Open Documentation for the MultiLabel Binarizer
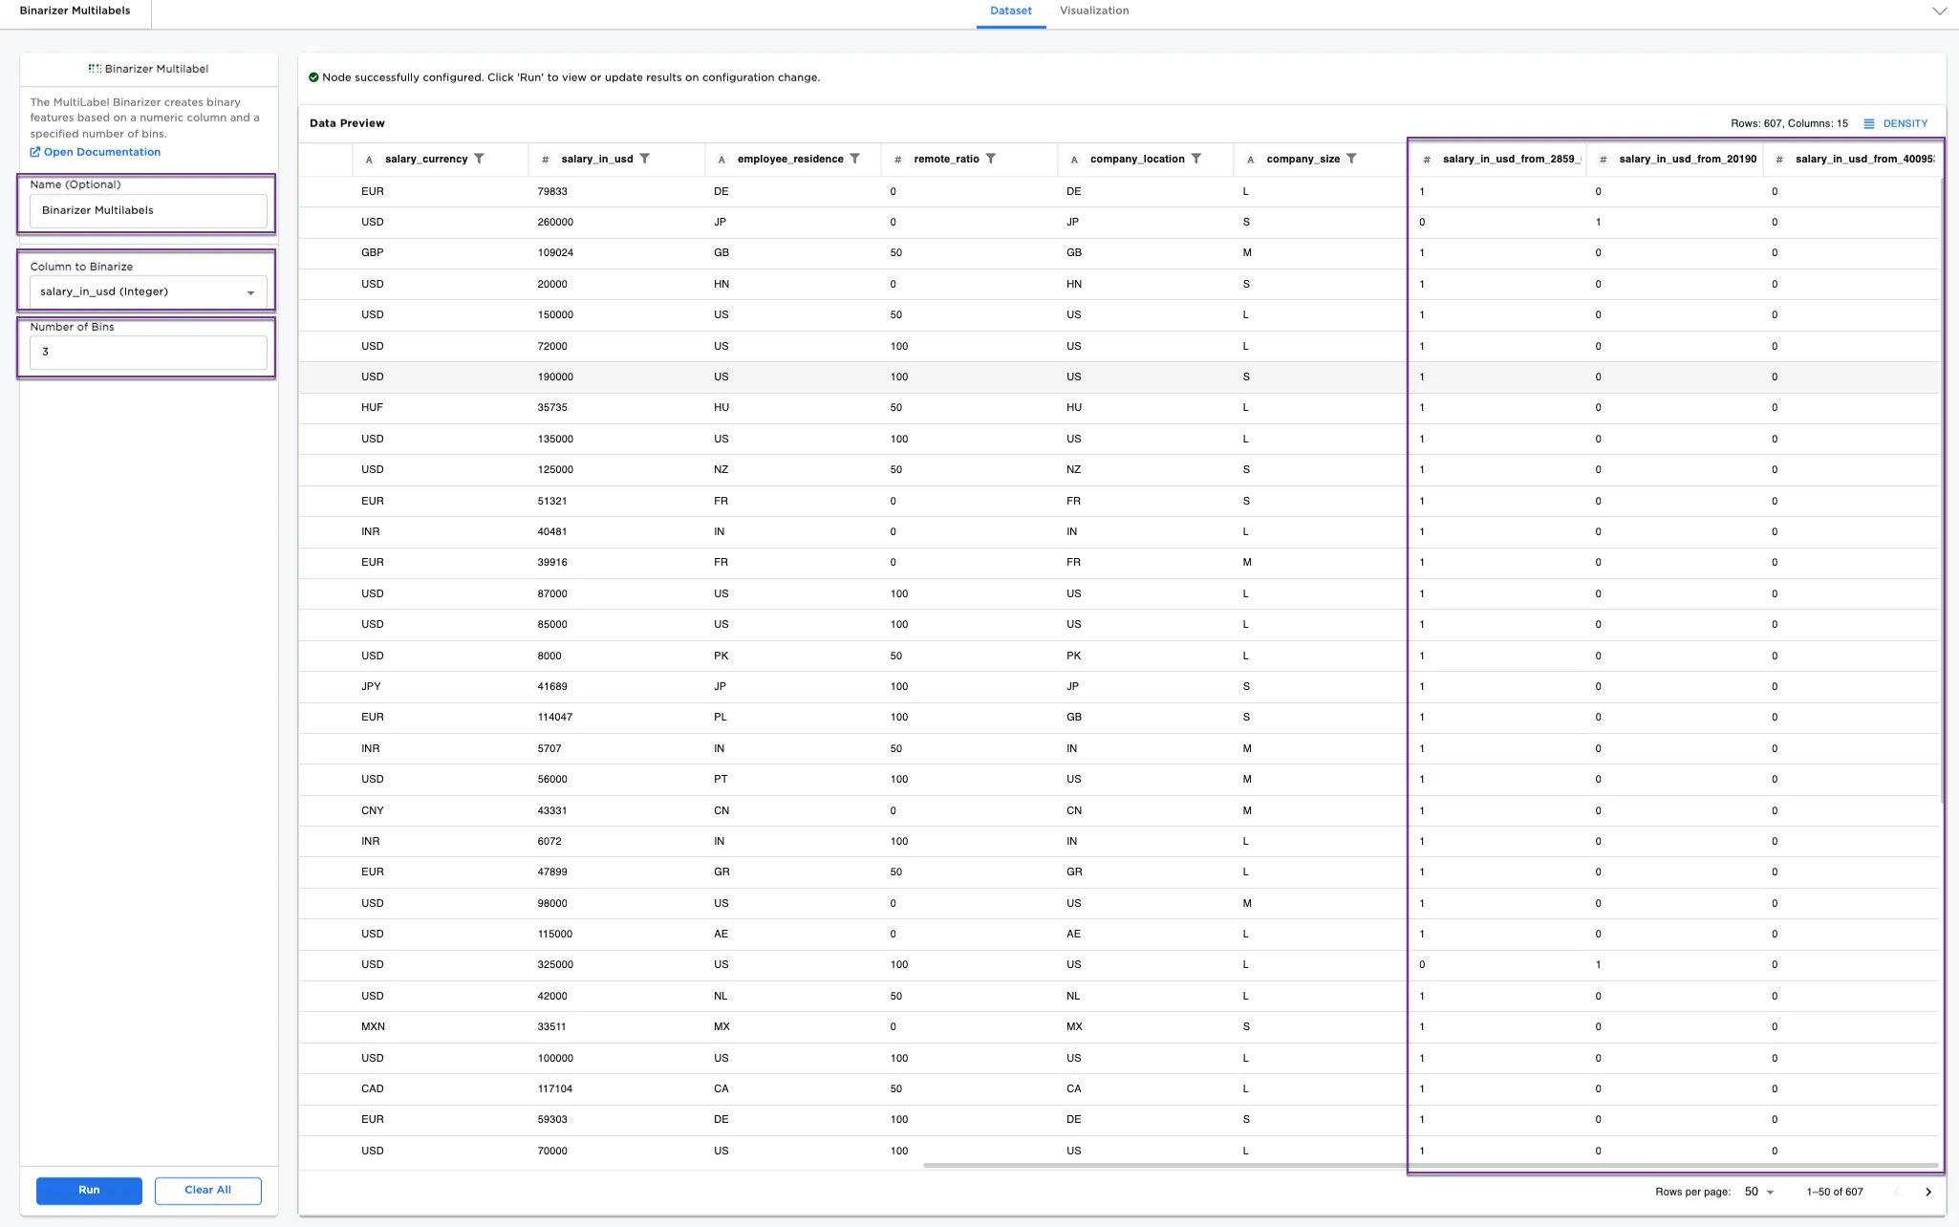Viewport: 1959px width, 1227px height. (x=96, y=151)
